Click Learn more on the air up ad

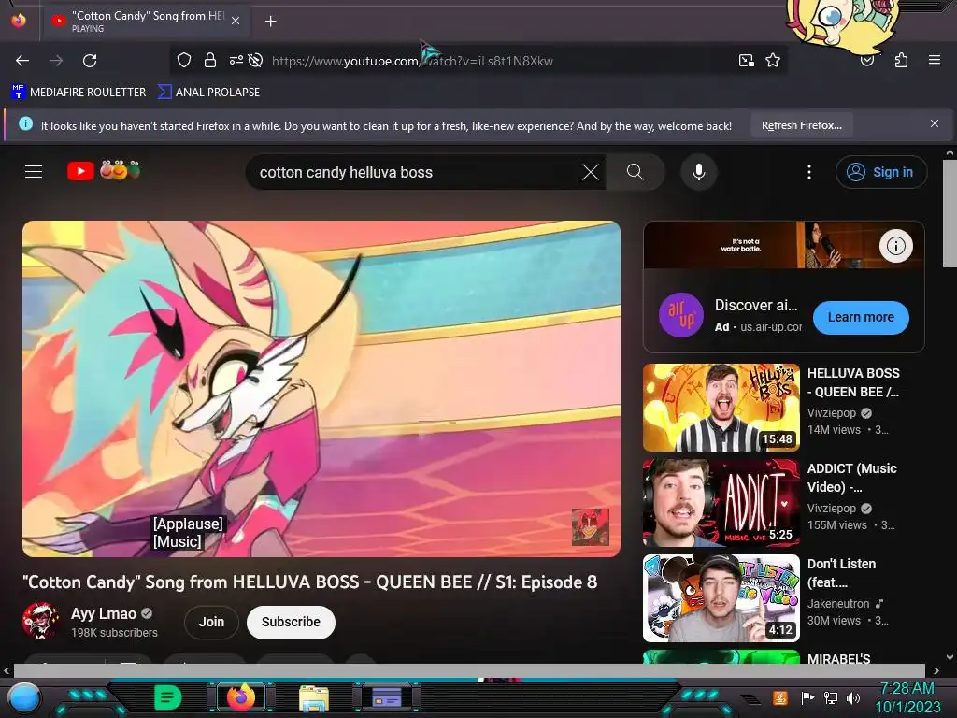tap(861, 318)
